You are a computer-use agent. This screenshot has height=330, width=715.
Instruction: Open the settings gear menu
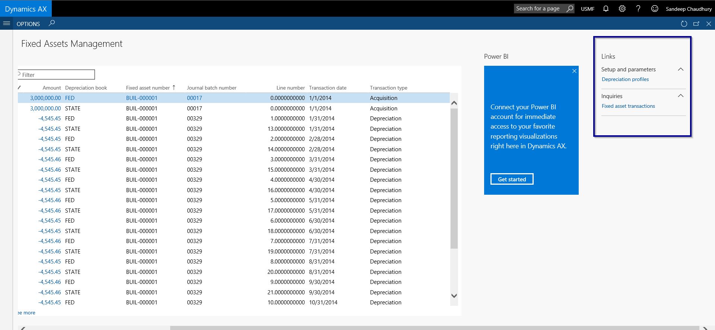tap(622, 9)
